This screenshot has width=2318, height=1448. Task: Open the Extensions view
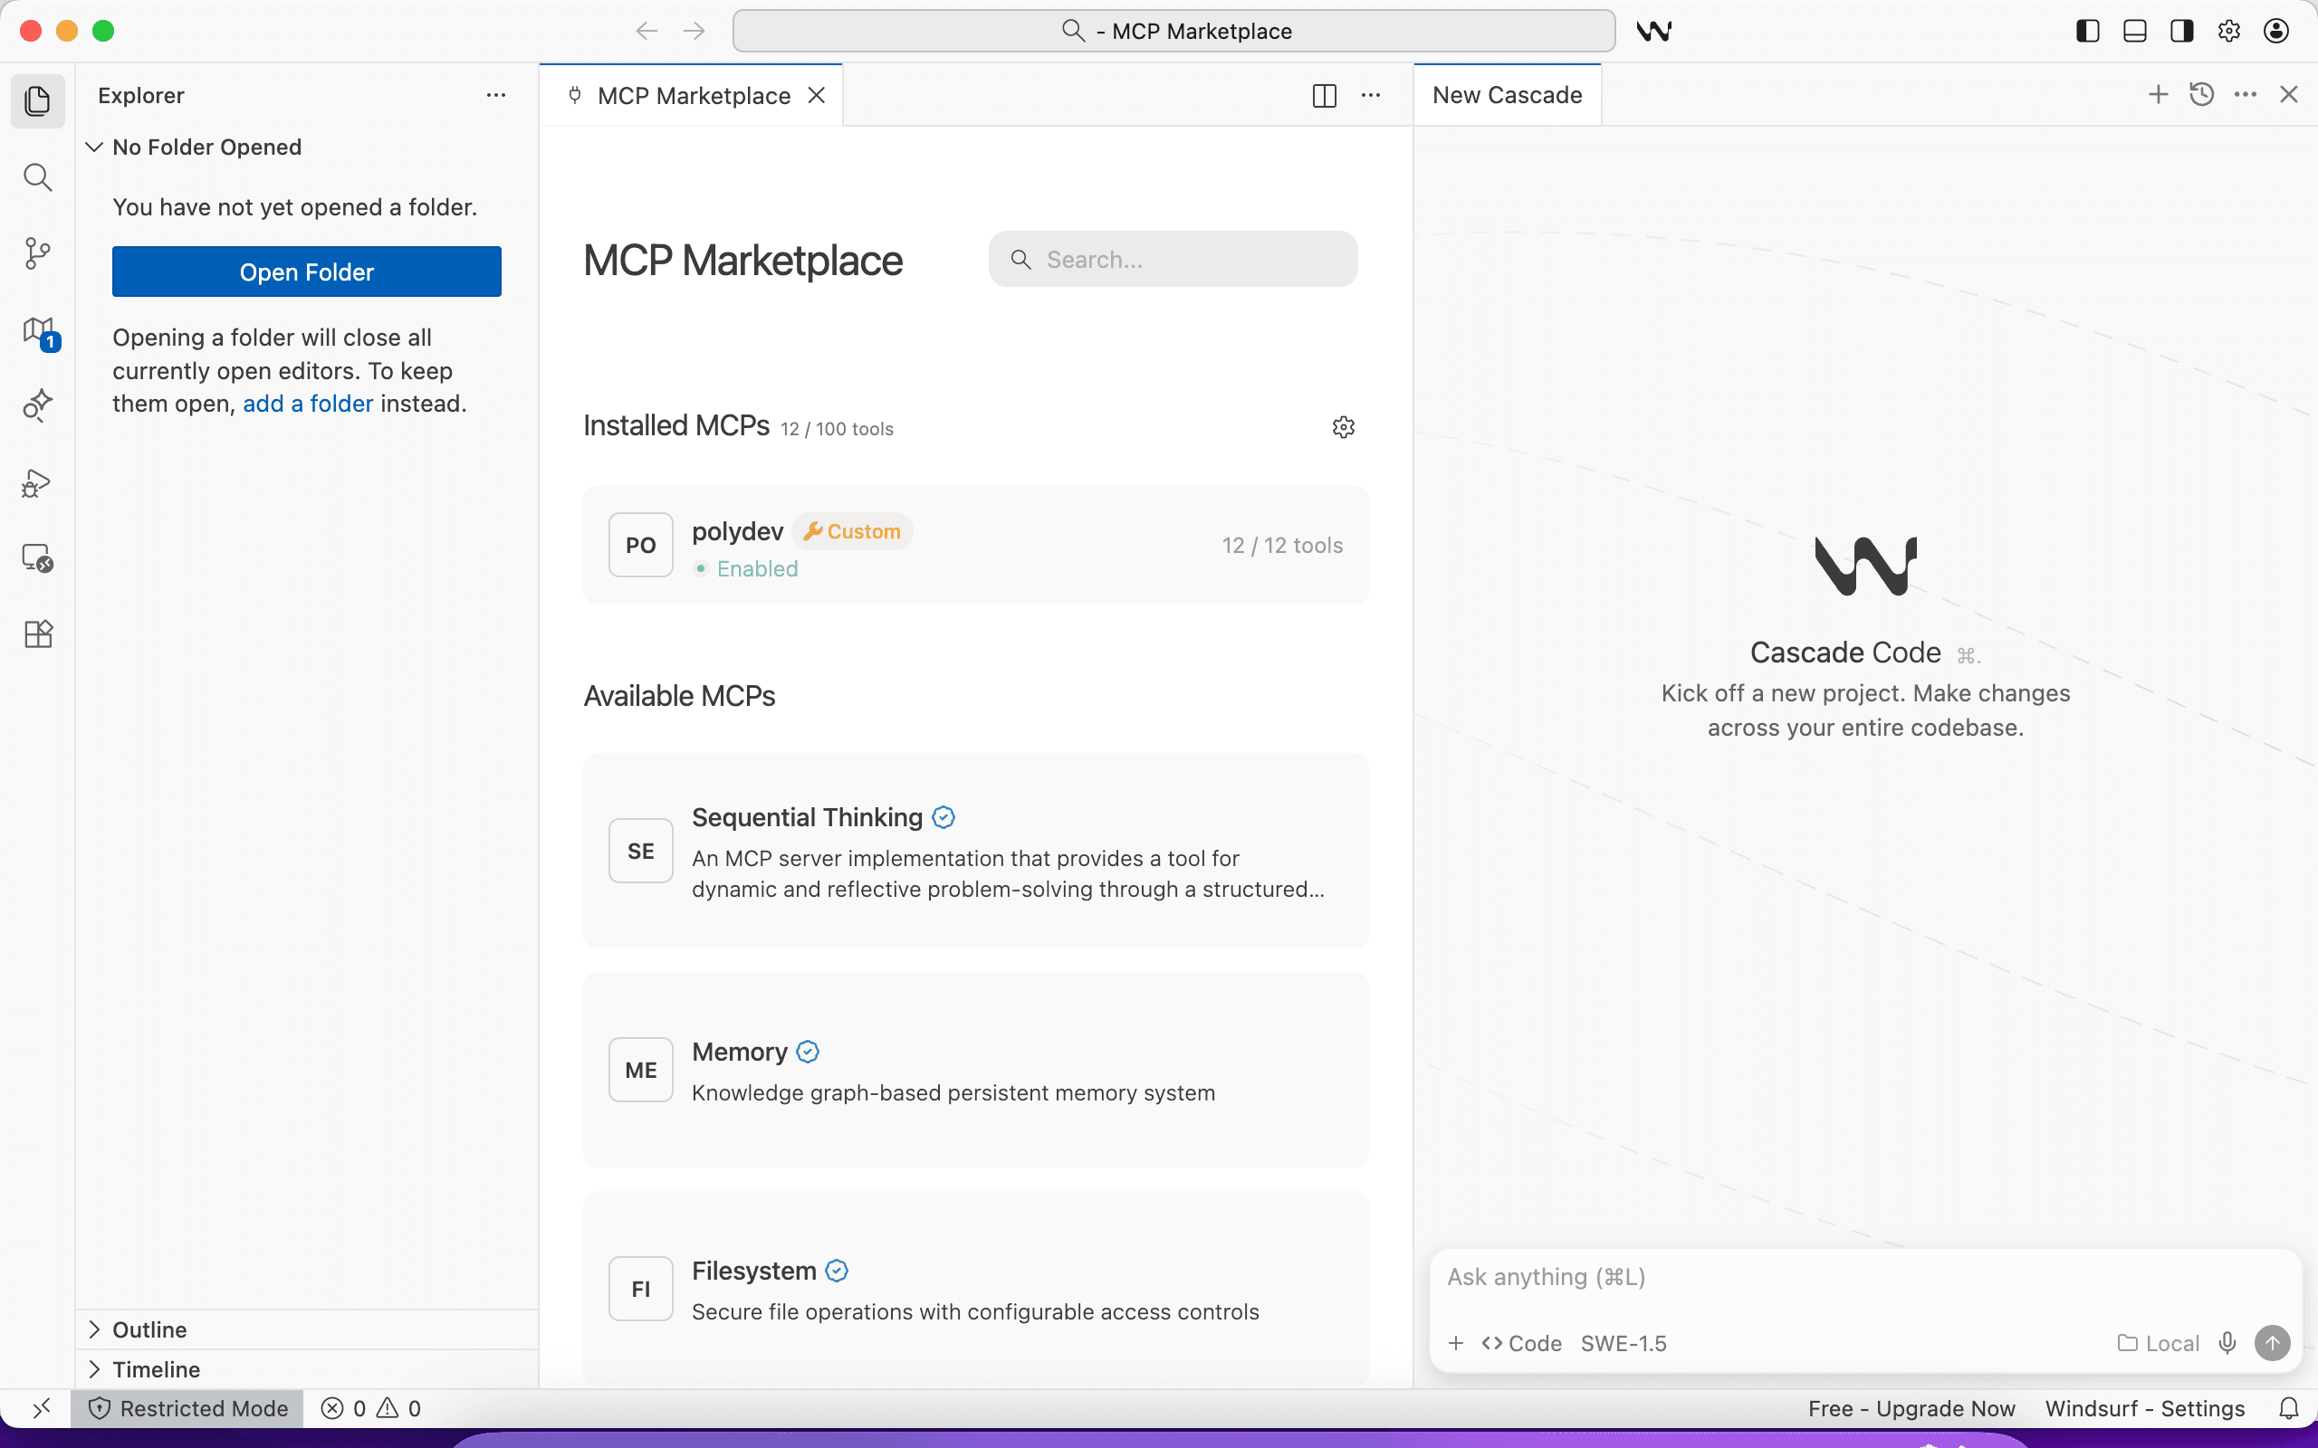(x=37, y=633)
